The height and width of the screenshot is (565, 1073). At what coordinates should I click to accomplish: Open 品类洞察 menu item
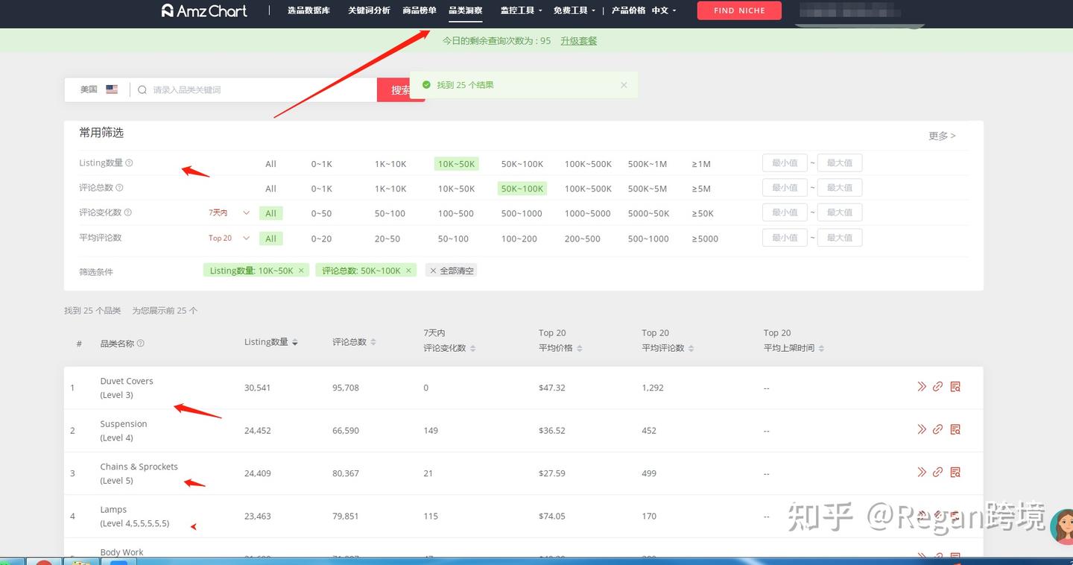[465, 10]
